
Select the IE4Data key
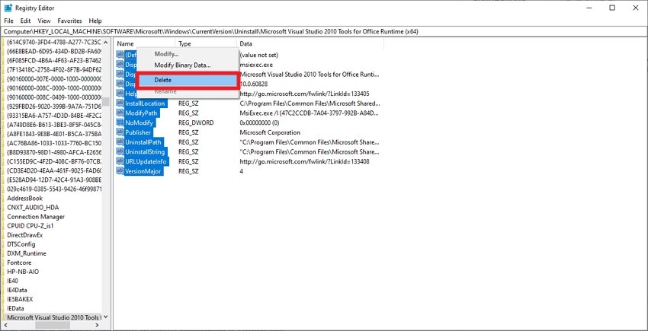click(x=17, y=290)
